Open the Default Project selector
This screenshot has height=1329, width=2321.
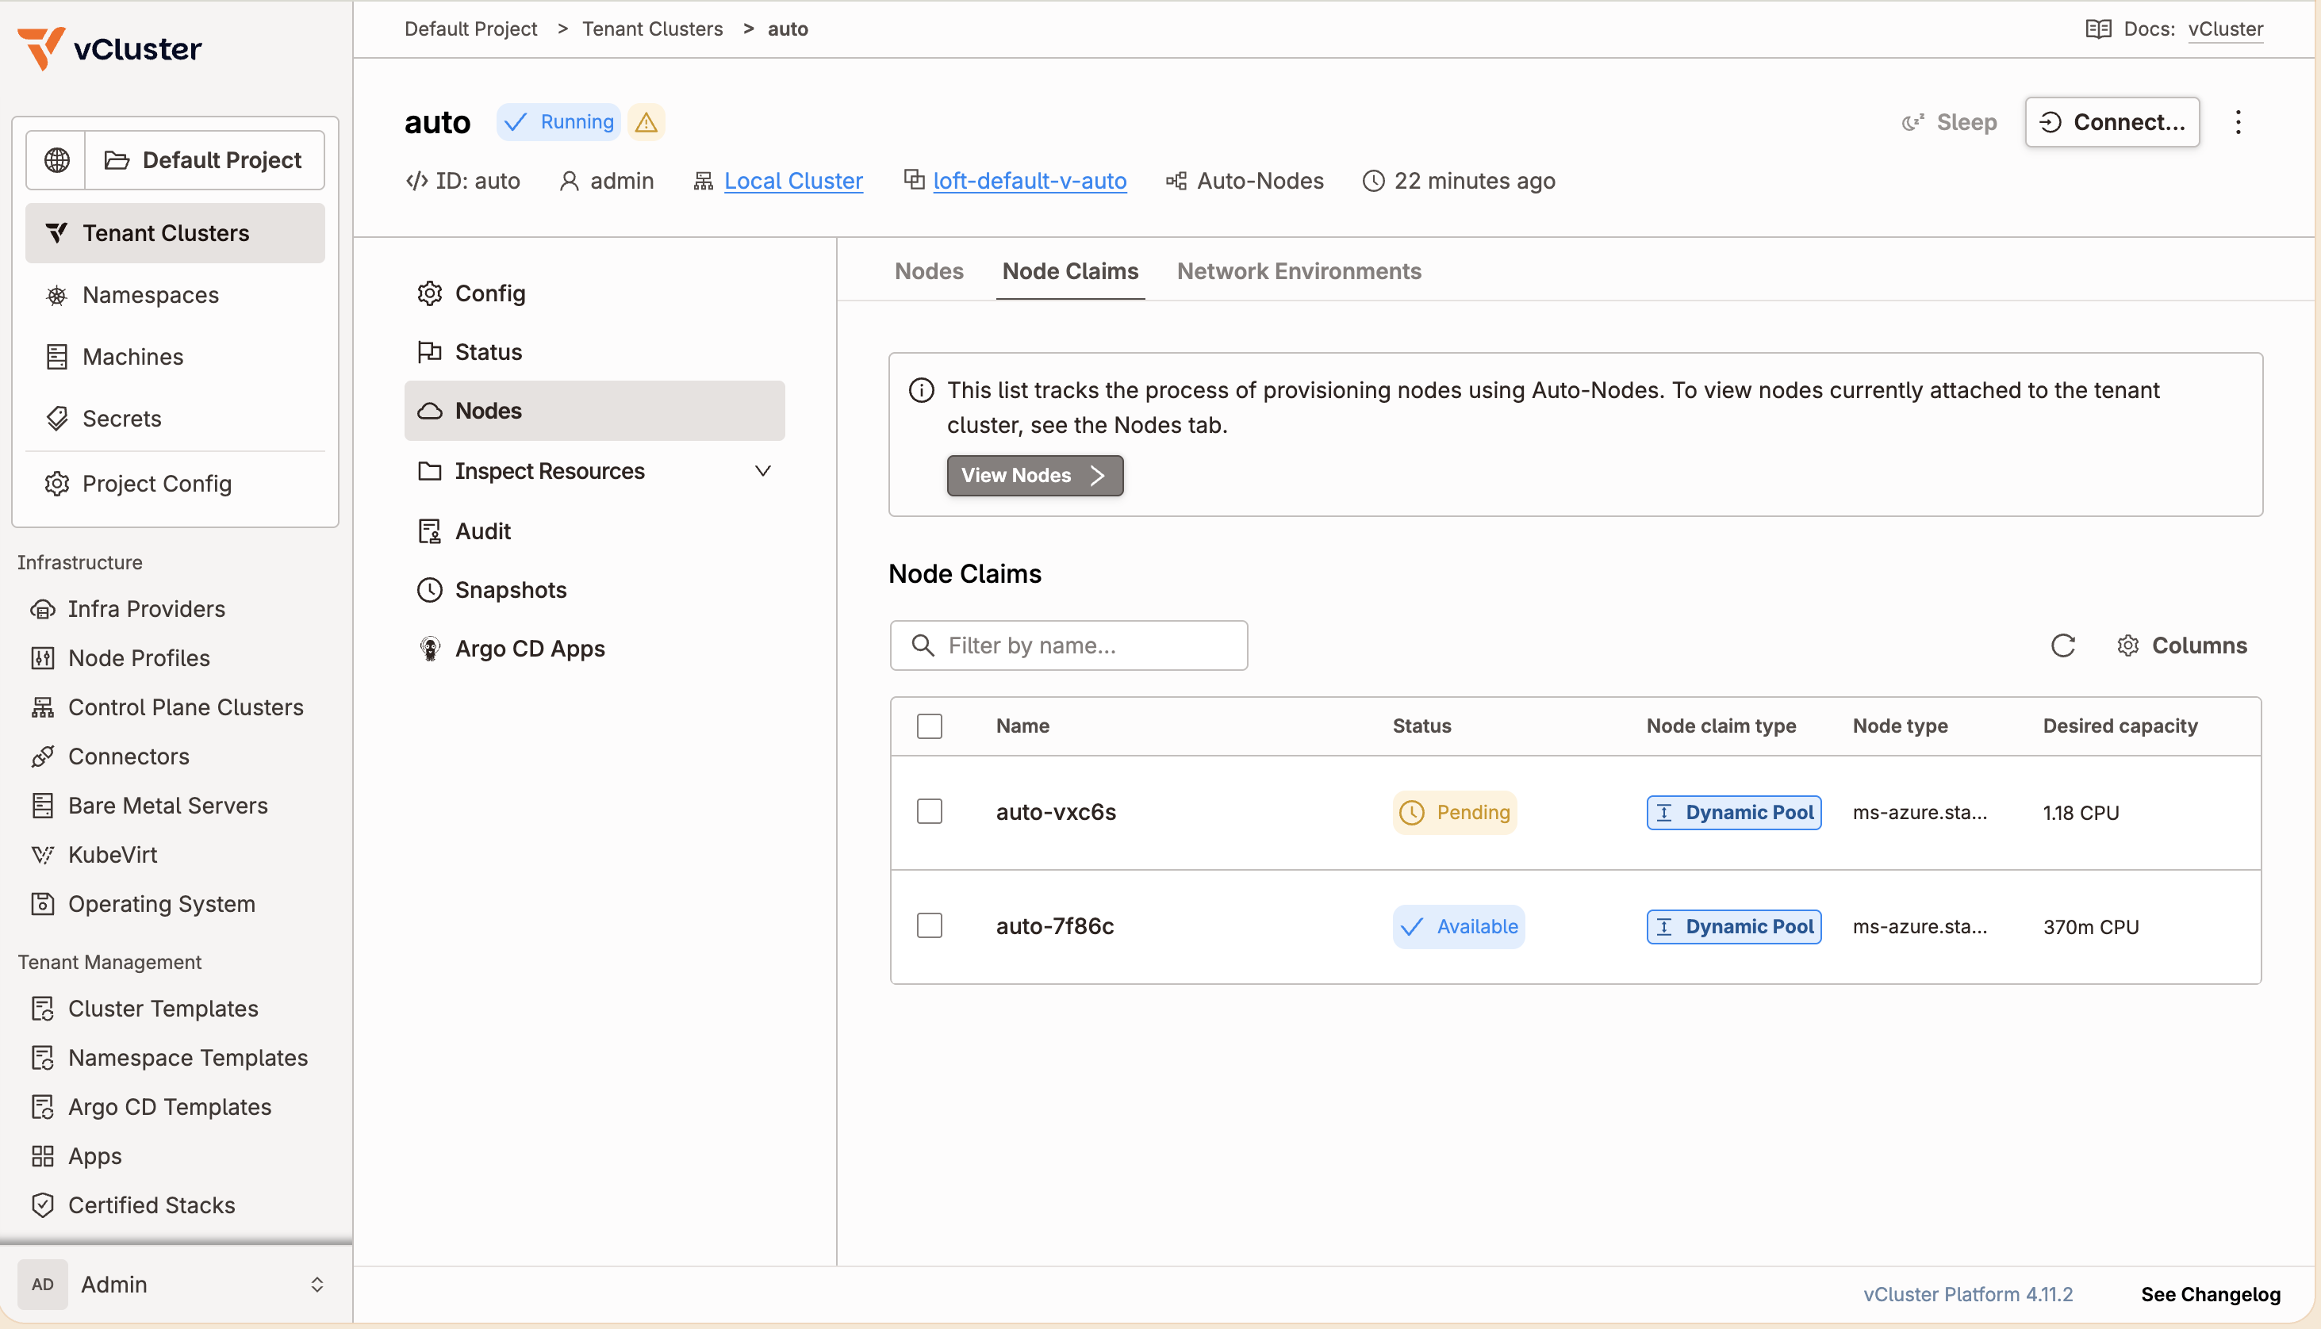coord(205,159)
